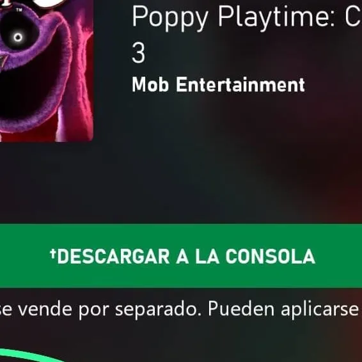Click the chapter number 3 in the title
The image size is (362, 362).
coord(138,53)
